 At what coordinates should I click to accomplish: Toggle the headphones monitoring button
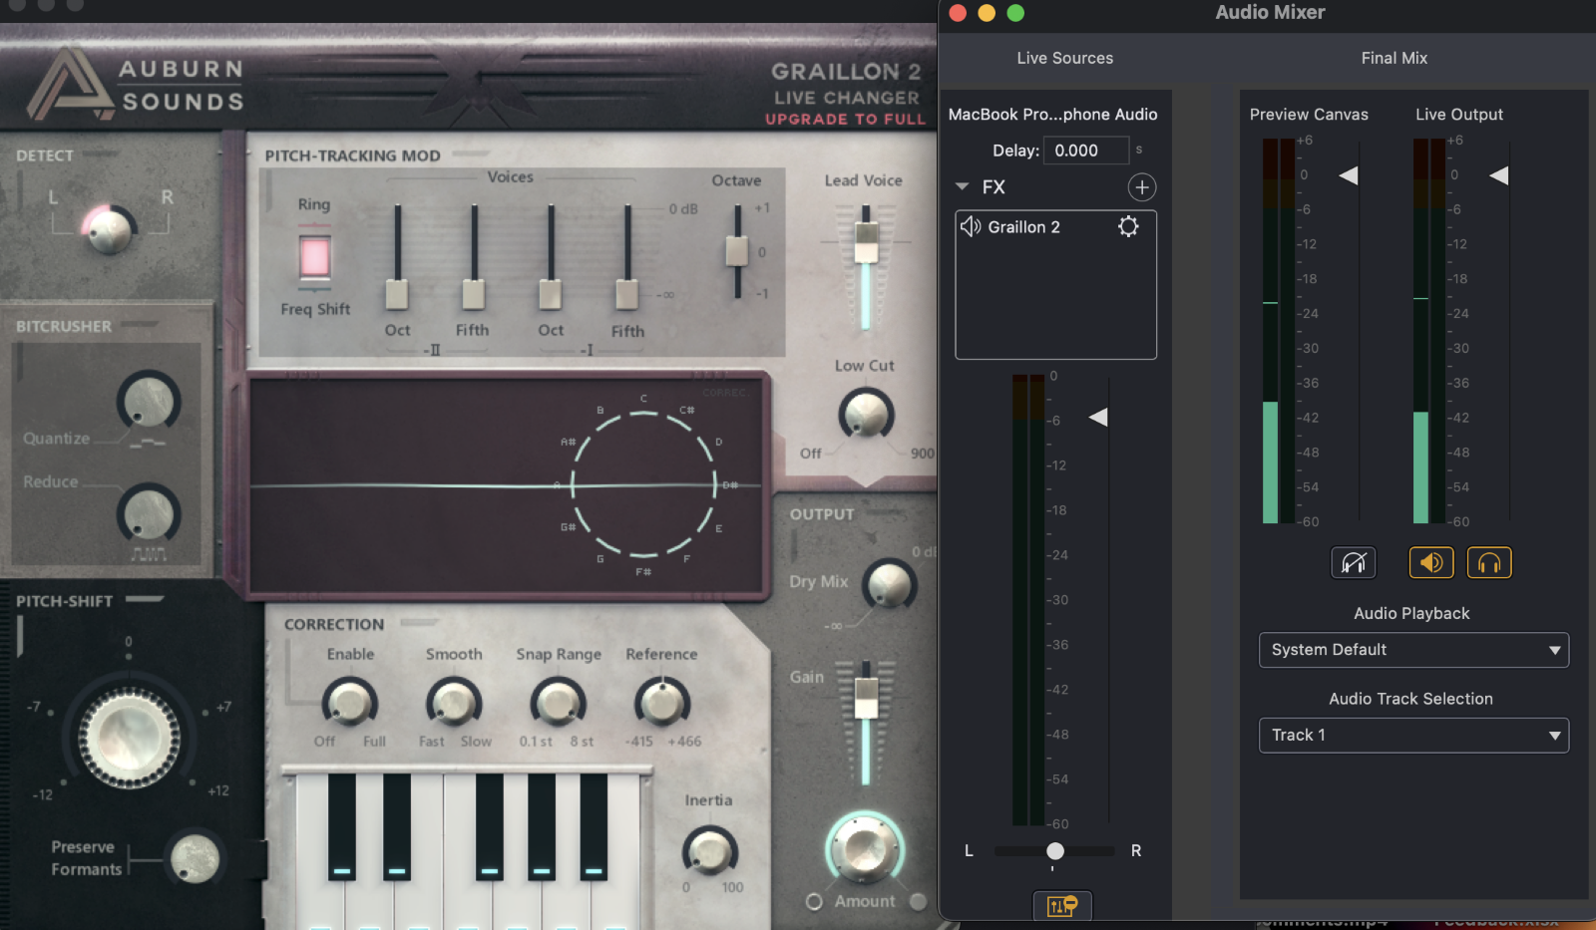point(1489,563)
